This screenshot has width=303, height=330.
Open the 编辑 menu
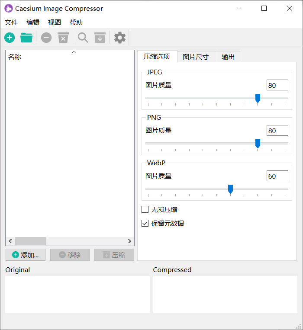click(x=33, y=22)
